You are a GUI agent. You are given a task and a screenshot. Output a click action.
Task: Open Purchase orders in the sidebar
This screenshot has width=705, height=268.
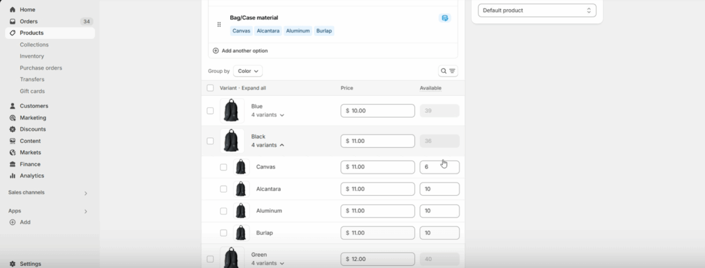(41, 68)
